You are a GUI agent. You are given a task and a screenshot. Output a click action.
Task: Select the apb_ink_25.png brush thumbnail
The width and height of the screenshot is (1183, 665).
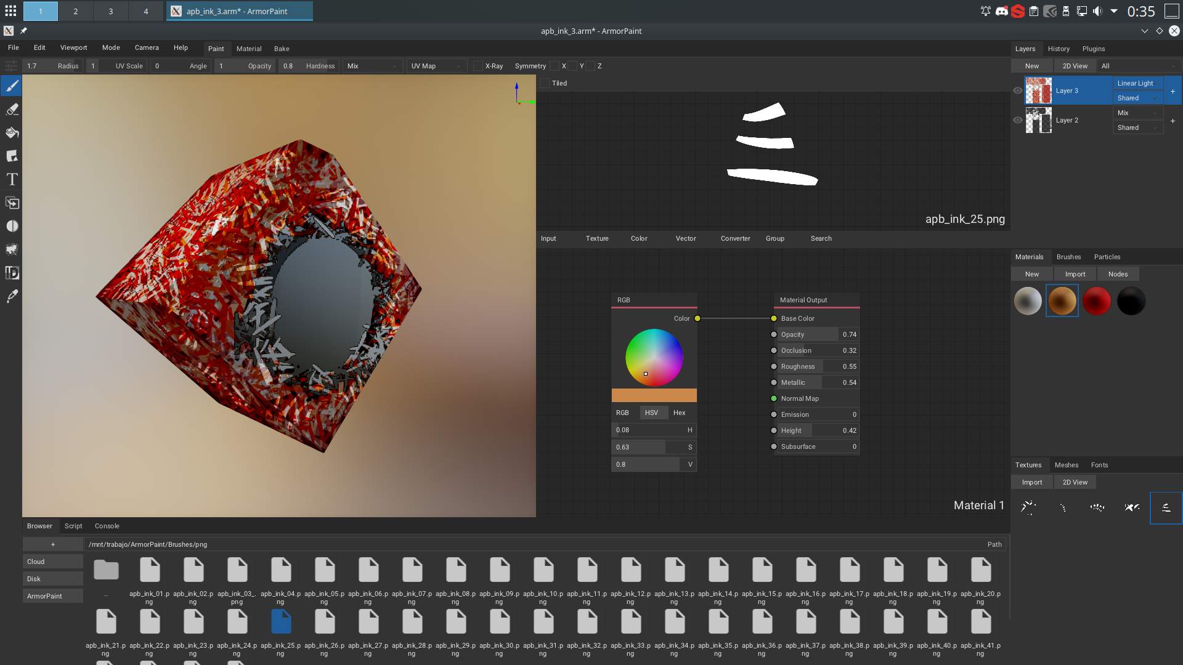click(280, 621)
